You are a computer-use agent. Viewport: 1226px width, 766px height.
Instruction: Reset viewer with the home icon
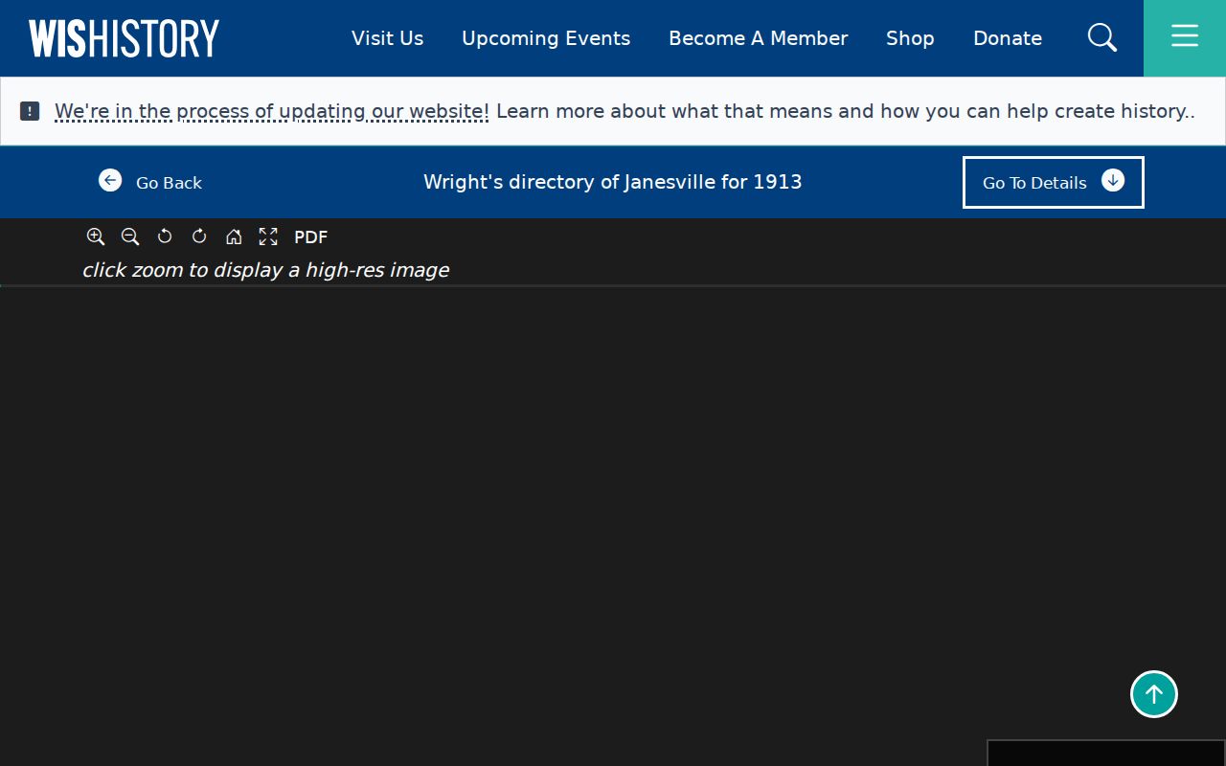(x=234, y=237)
